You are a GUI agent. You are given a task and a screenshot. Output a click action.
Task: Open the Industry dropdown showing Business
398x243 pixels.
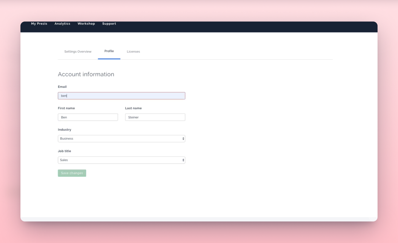(x=122, y=138)
